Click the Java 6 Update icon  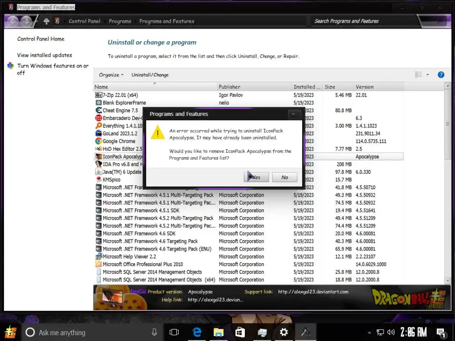click(99, 172)
